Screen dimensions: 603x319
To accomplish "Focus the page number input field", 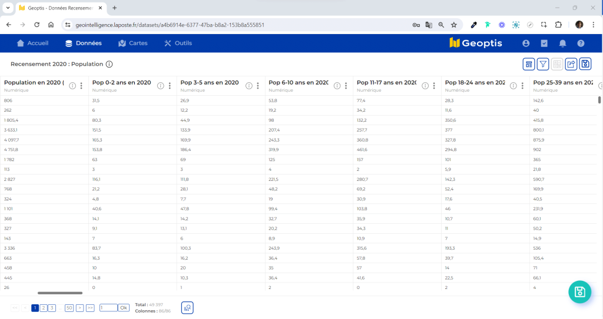I will click(x=108, y=308).
